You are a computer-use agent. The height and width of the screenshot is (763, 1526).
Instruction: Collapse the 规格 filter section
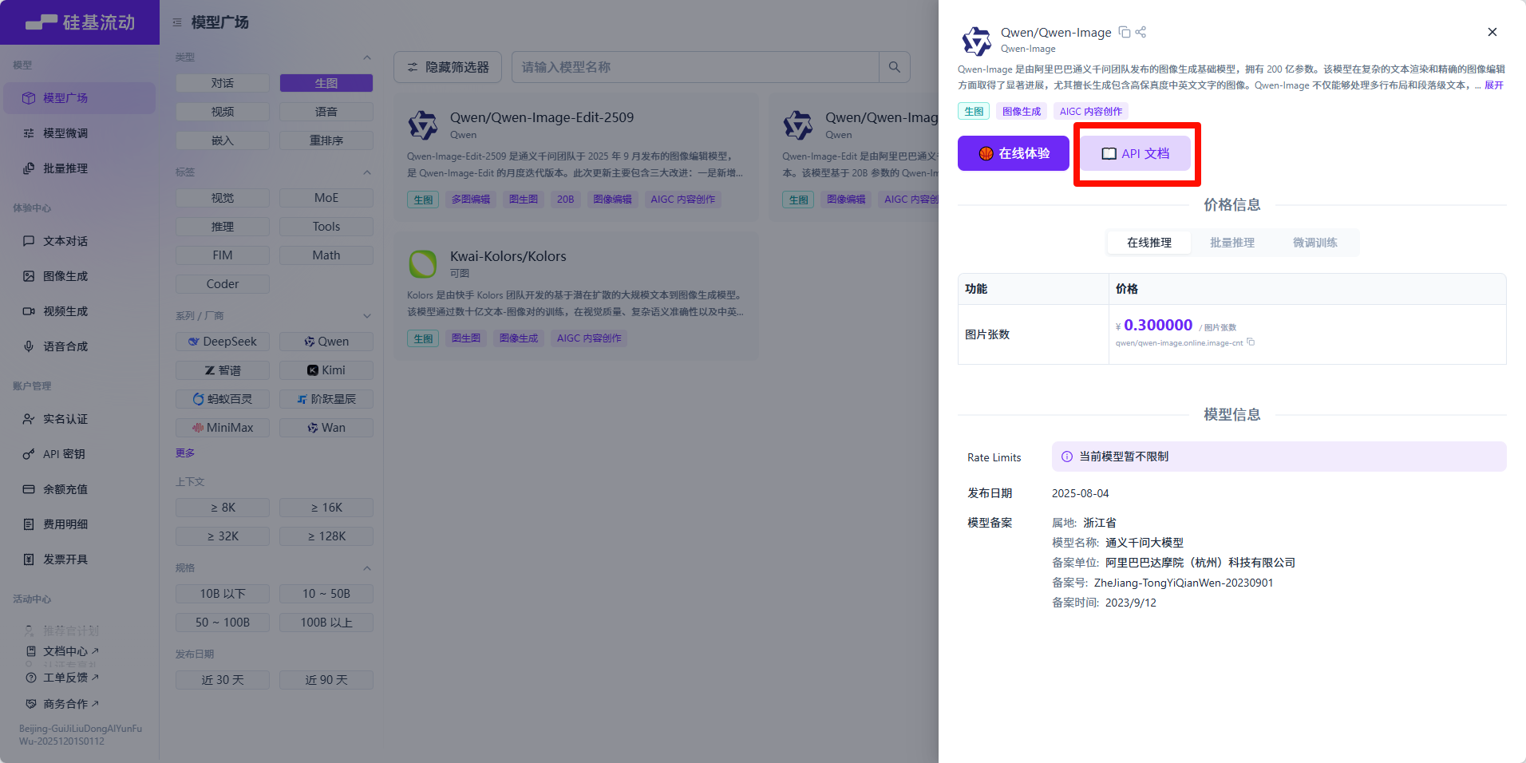click(x=367, y=568)
